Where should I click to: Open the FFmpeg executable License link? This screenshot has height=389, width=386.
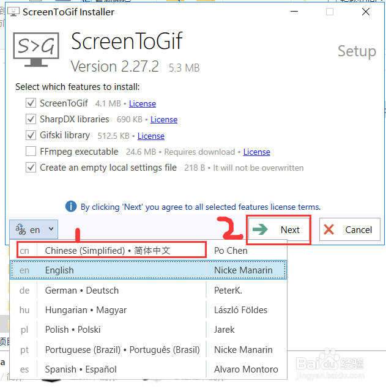click(257, 152)
